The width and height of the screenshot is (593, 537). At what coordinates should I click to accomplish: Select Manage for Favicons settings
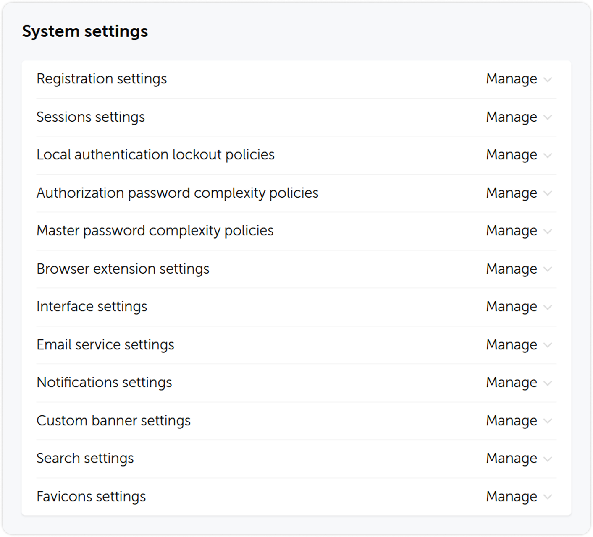click(512, 497)
